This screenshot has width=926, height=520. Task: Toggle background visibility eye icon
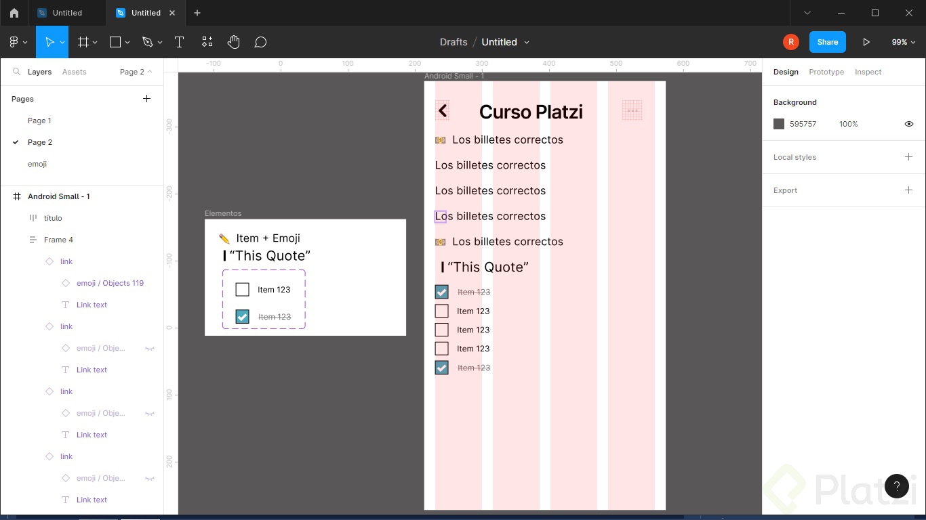point(908,124)
